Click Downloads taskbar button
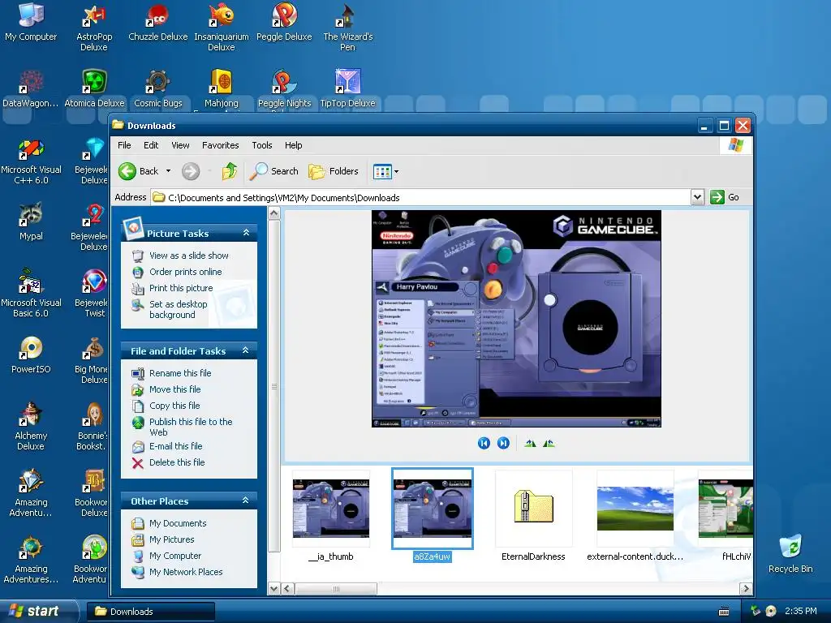 (x=151, y=612)
